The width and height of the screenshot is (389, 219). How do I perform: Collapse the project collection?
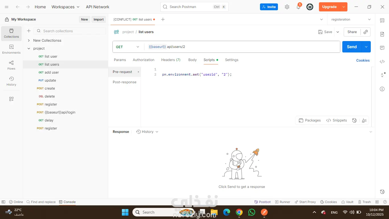pyautogui.click(x=29, y=48)
